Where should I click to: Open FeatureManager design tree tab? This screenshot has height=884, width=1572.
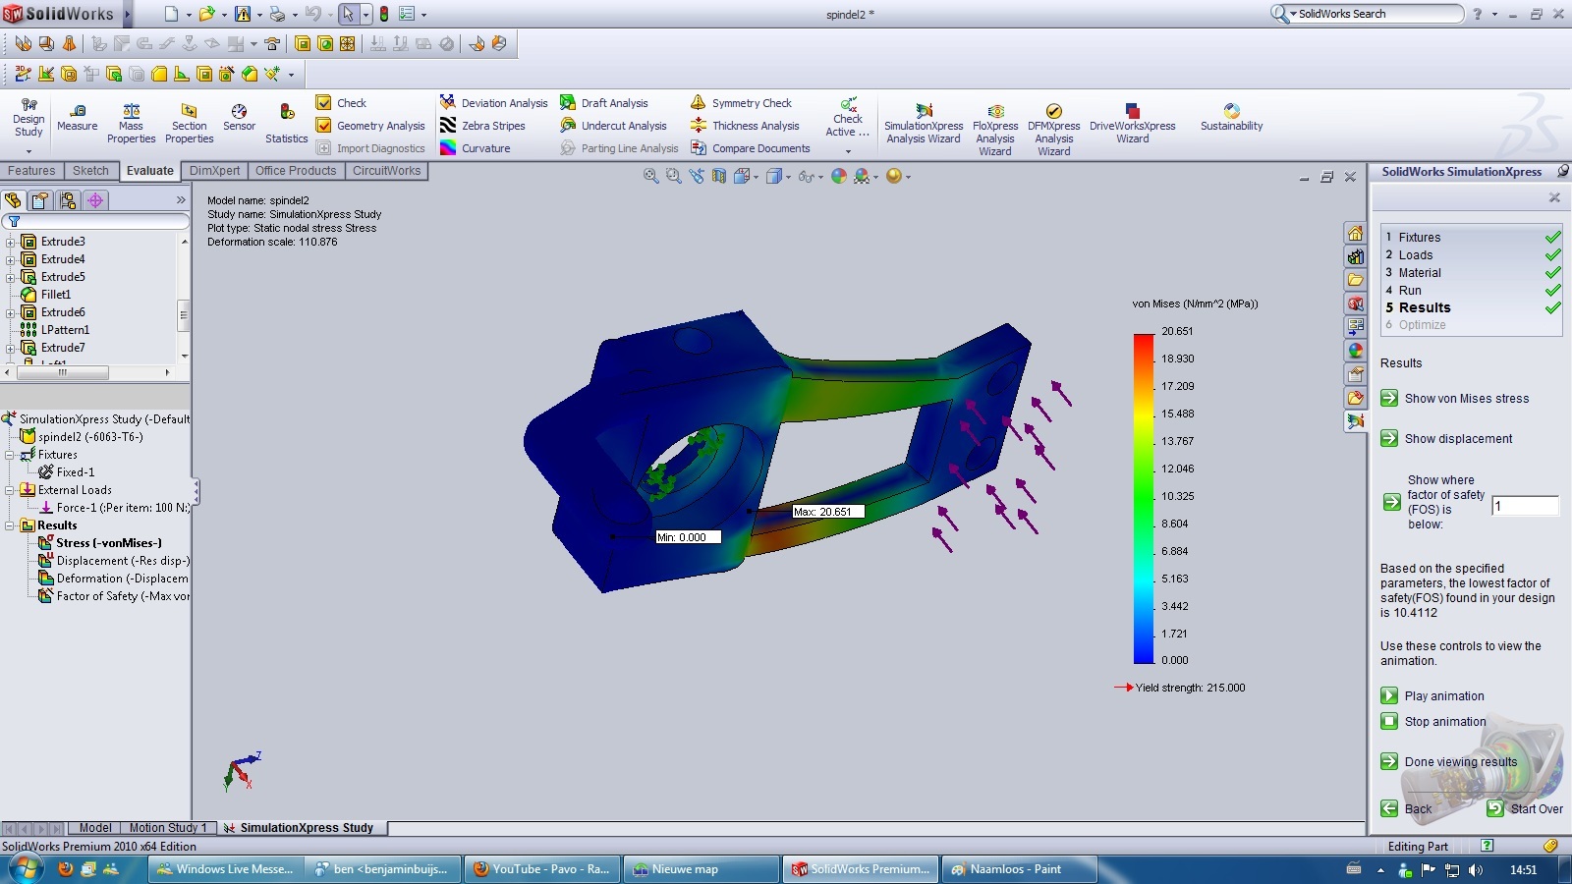point(13,200)
